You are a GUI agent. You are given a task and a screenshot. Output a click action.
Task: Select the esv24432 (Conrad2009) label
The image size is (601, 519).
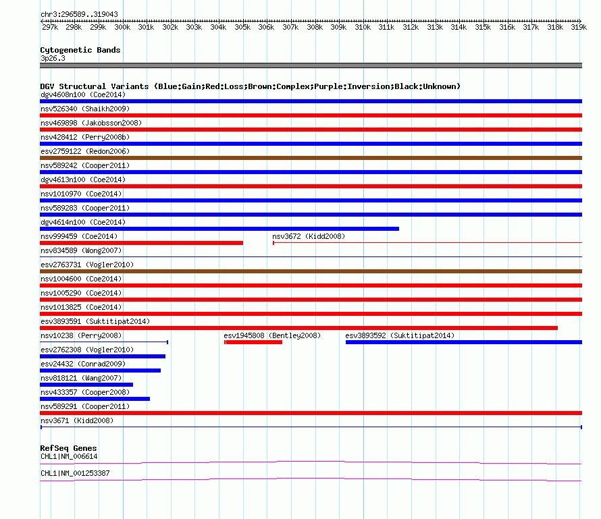[x=83, y=364]
